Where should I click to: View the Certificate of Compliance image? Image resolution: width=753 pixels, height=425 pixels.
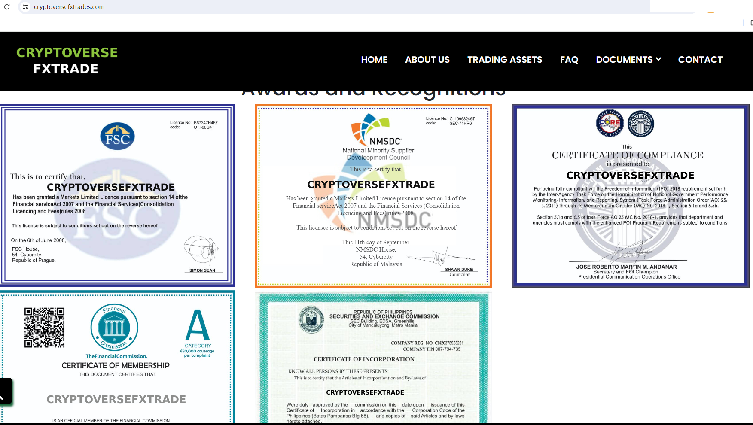[x=630, y=196]
